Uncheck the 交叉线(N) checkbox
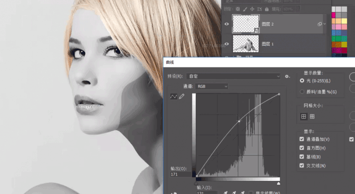Screen dimensions: 355x194 [302, 165]
